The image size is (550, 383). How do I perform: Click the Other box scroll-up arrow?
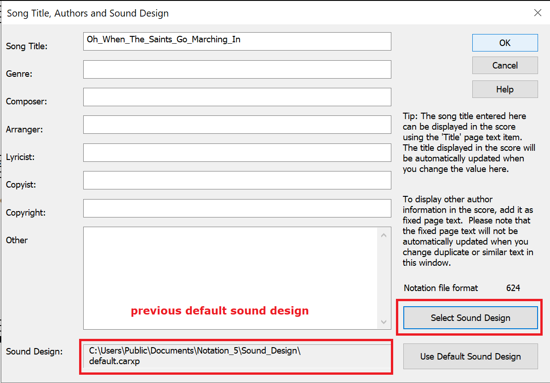click(384, 235)
